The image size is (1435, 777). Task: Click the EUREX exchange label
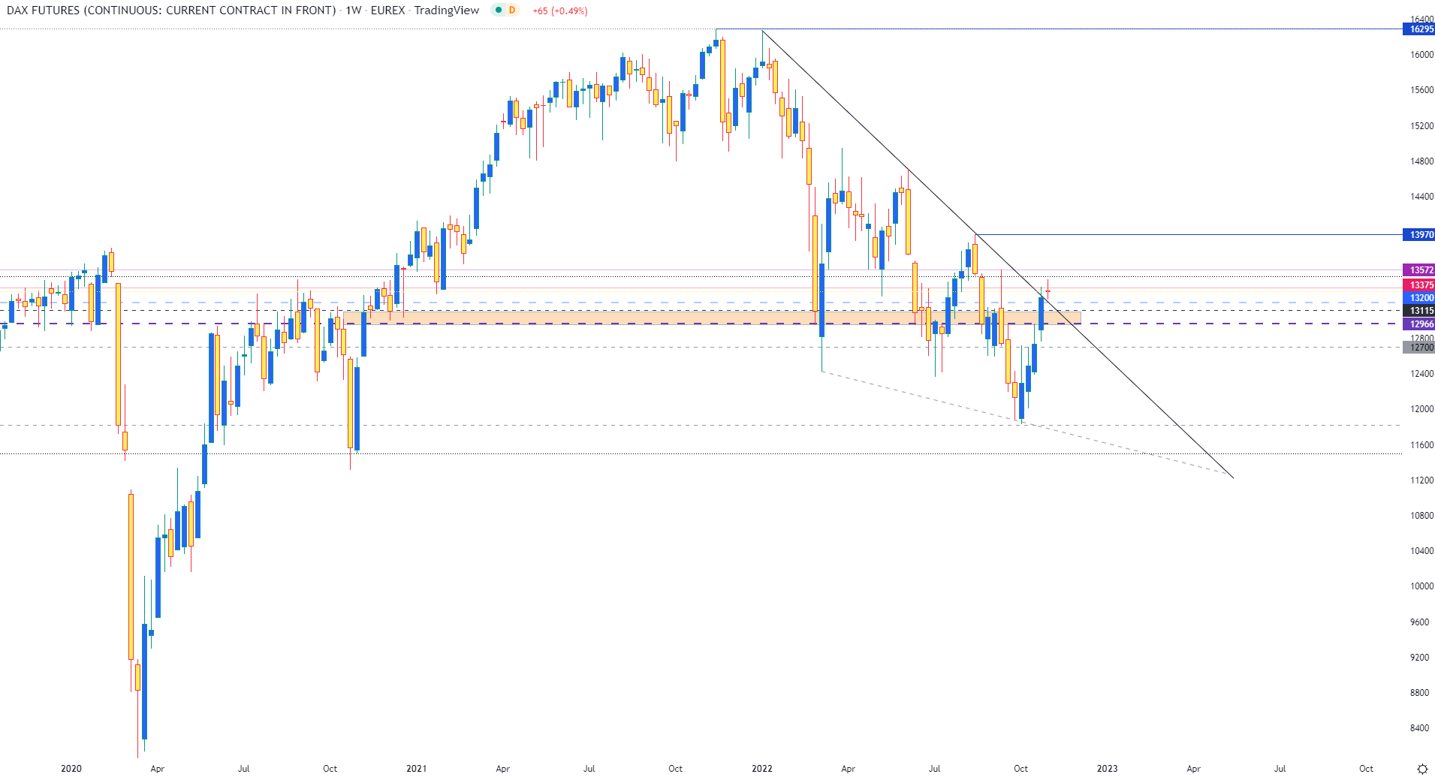[388, 11]
